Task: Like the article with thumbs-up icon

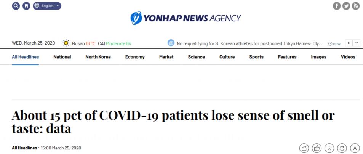Action: [x=317, y=148]
